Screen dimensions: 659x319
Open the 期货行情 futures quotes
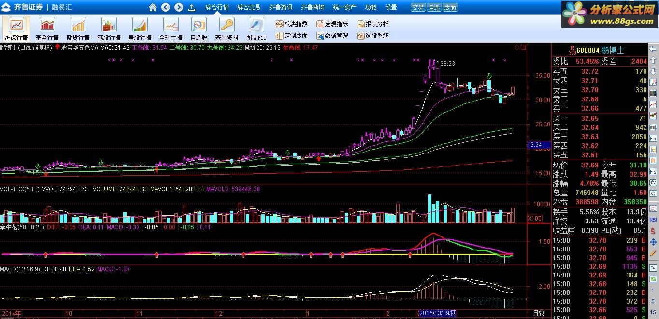pos(78,28)
